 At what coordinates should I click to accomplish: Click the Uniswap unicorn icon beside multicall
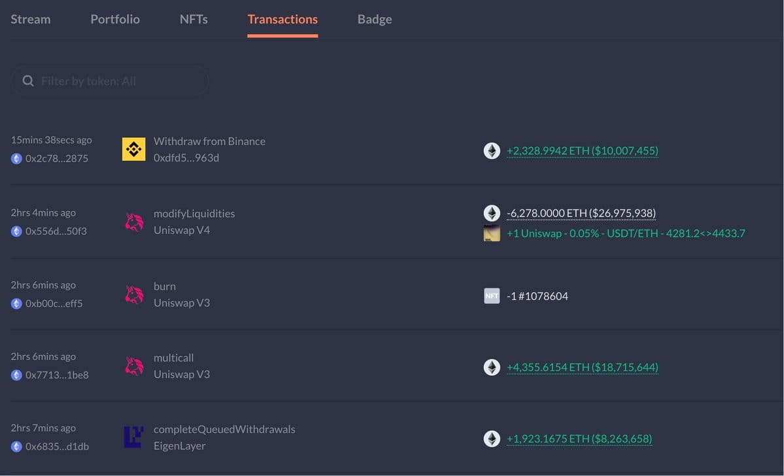(x=134, y=366)
